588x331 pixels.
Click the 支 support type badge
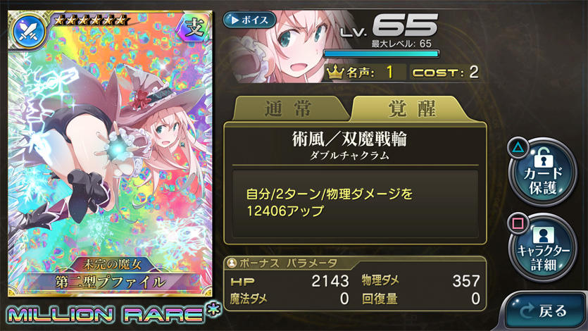pyautogui.click(x=194, y=28)
